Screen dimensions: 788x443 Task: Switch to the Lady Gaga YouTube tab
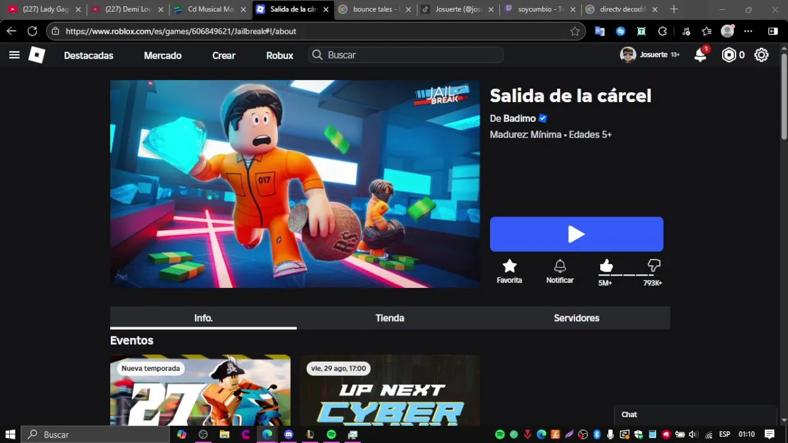(43, 9)
